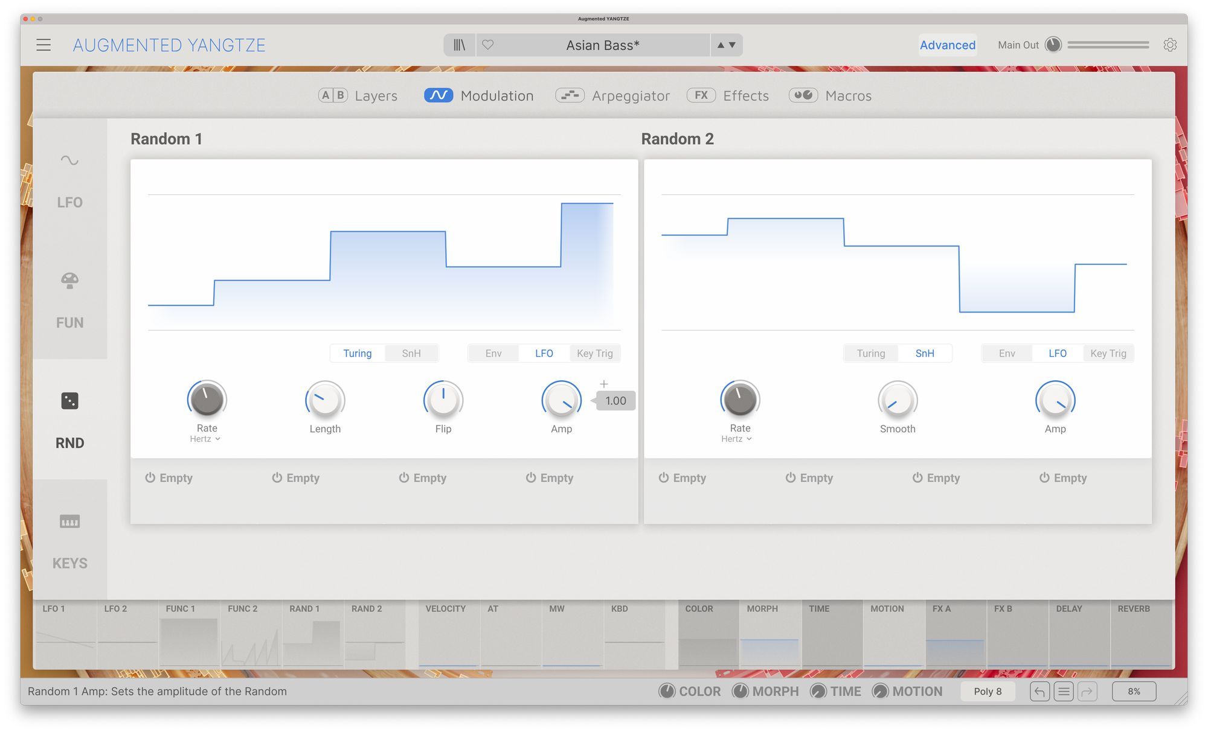The image size is (1208, 732).
Task: Open the FX A modulation target tab
Action: pyautogui.click(x=956, y=634)
